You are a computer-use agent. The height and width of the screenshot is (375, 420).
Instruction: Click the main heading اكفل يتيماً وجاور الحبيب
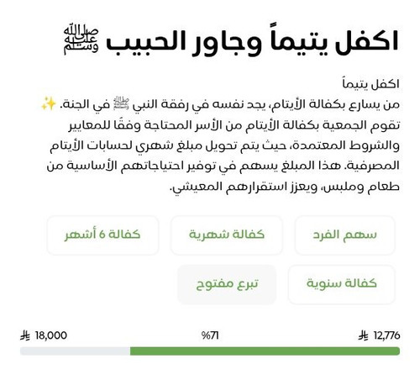252,42
